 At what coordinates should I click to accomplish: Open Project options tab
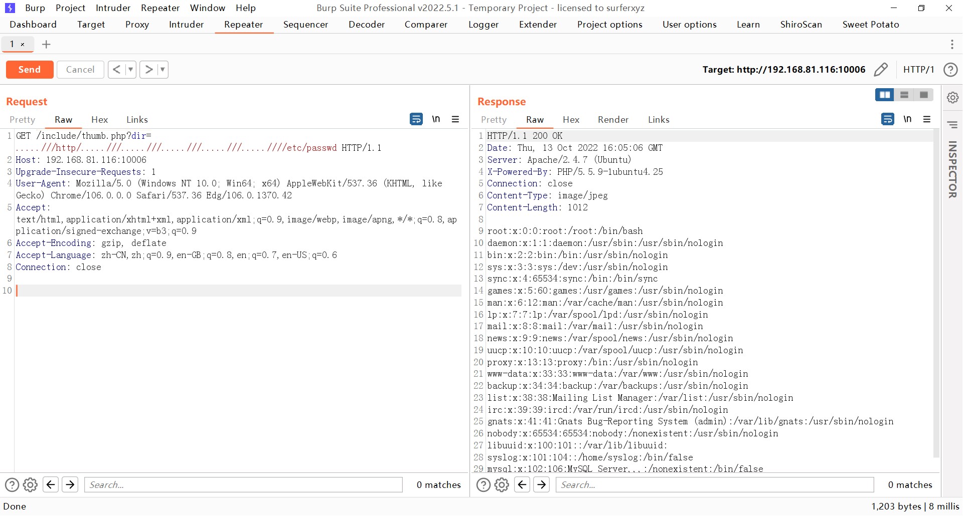609,25
